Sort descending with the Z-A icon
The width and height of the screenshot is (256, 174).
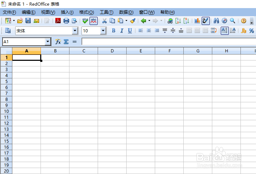coord(186,21)
